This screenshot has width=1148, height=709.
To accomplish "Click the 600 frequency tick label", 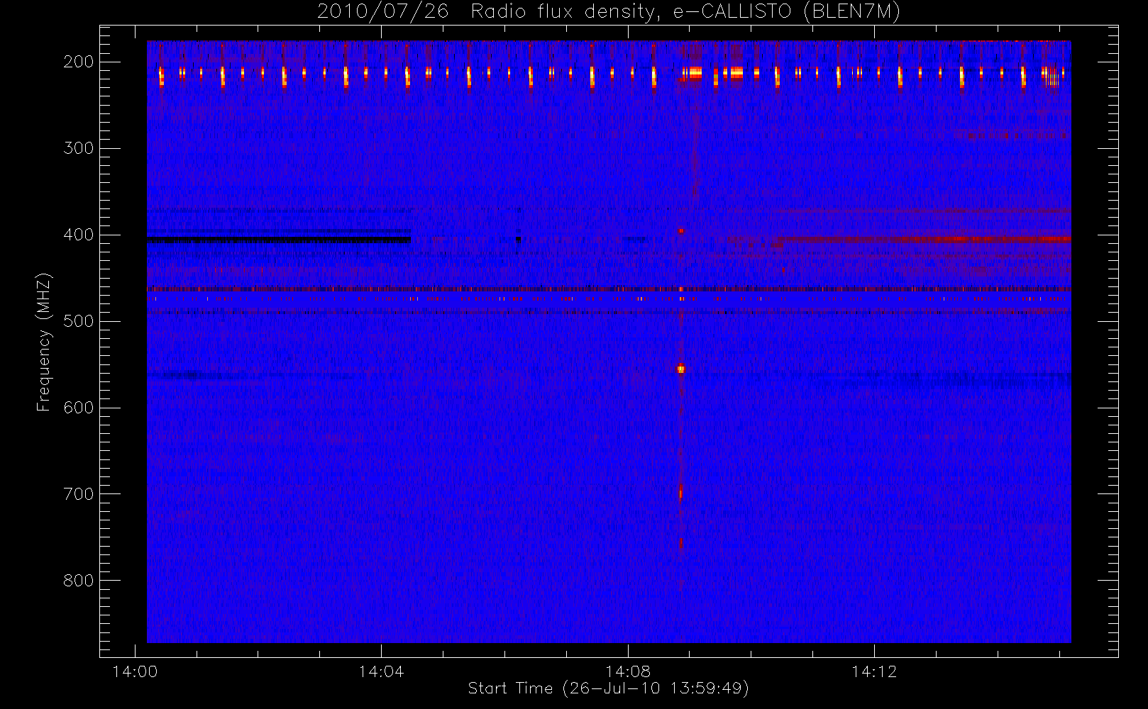I will tap(79, 408).
